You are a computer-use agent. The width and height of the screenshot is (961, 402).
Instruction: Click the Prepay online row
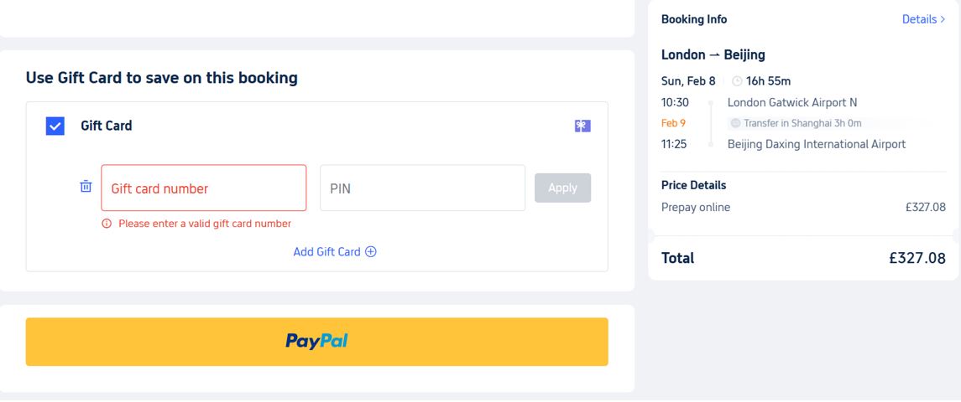(696, 207)
